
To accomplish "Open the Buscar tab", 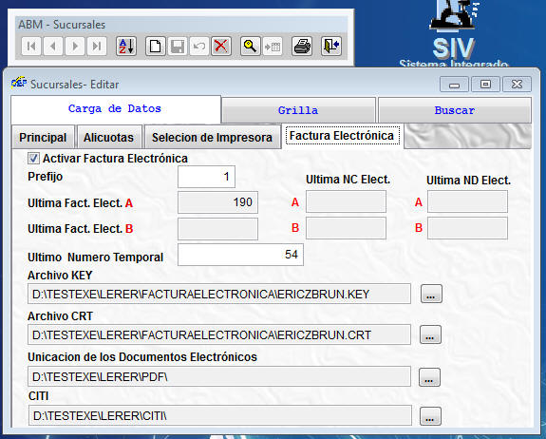I will [455, 110].
